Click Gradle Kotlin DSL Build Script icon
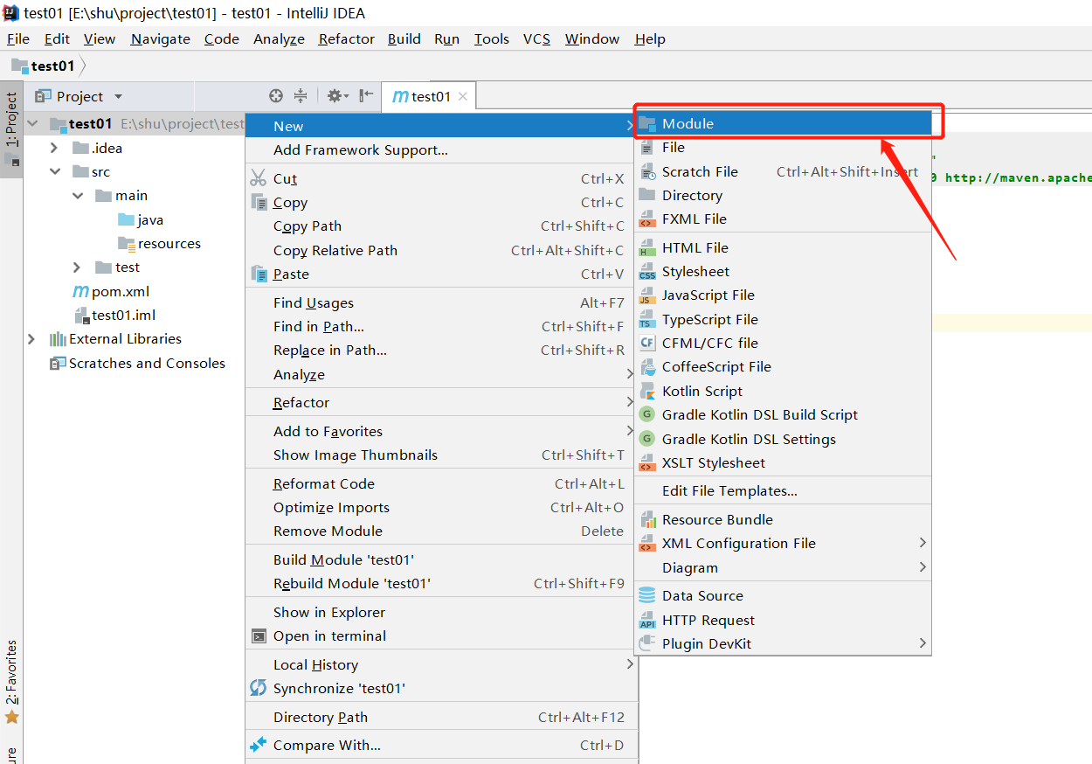1092x764 pixels. click(647, 414)
